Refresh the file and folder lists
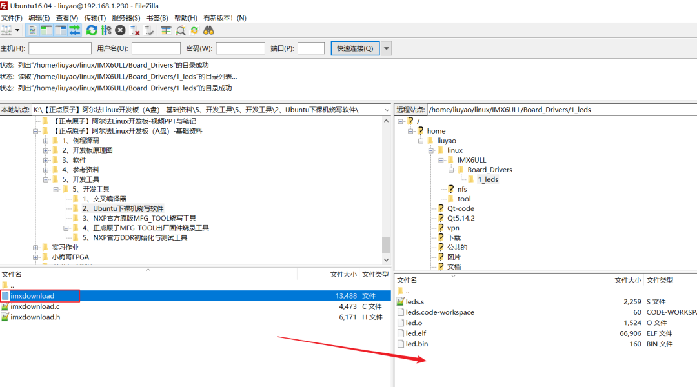The image size is (697, 387). tap(91, 30)
